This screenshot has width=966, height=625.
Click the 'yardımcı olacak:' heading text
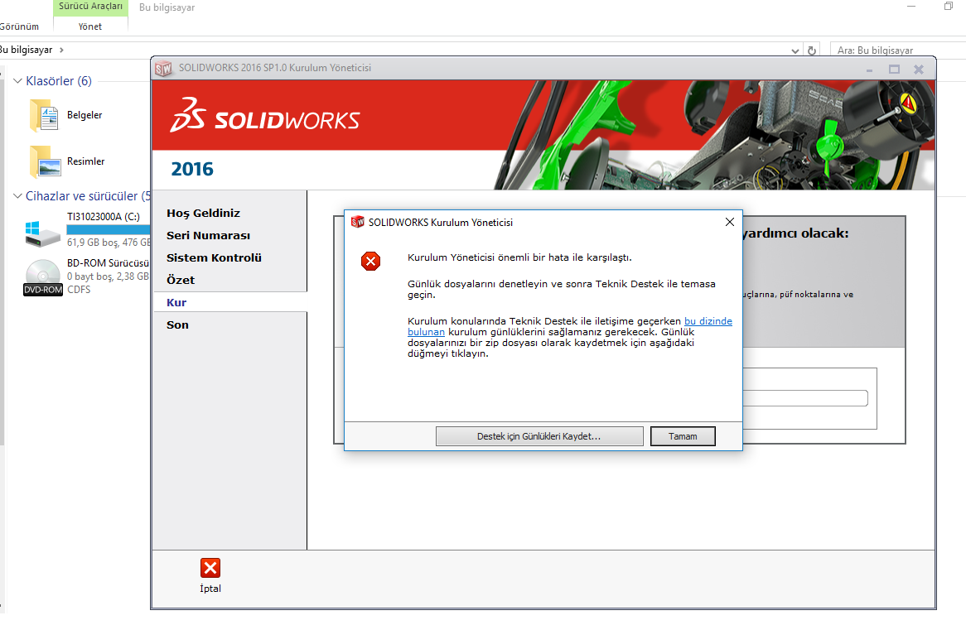click(795, 233)
